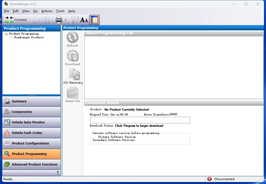
Task: Open the View menu
Action: pyautogui.click(x=26, y=11)
